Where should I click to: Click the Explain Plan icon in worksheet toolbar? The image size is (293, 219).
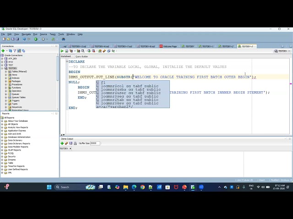point(71,51)
